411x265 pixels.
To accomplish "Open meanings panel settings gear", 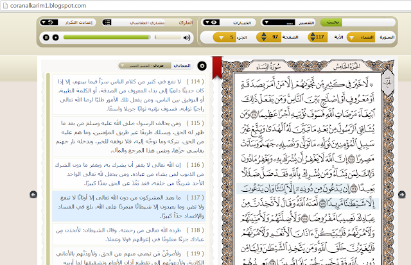I will pos(202,65).
